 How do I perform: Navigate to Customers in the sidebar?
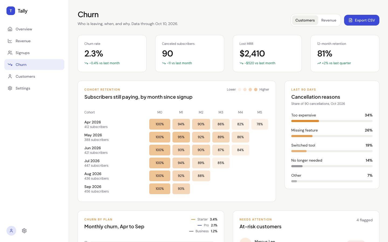(x=34, y=76)
